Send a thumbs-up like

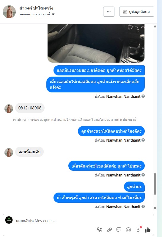click(x=147, y=230)
